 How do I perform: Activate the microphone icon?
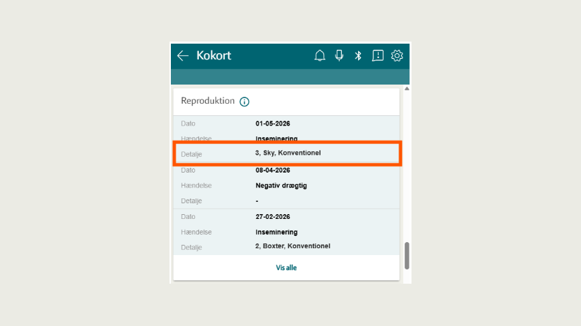[339, 55]
